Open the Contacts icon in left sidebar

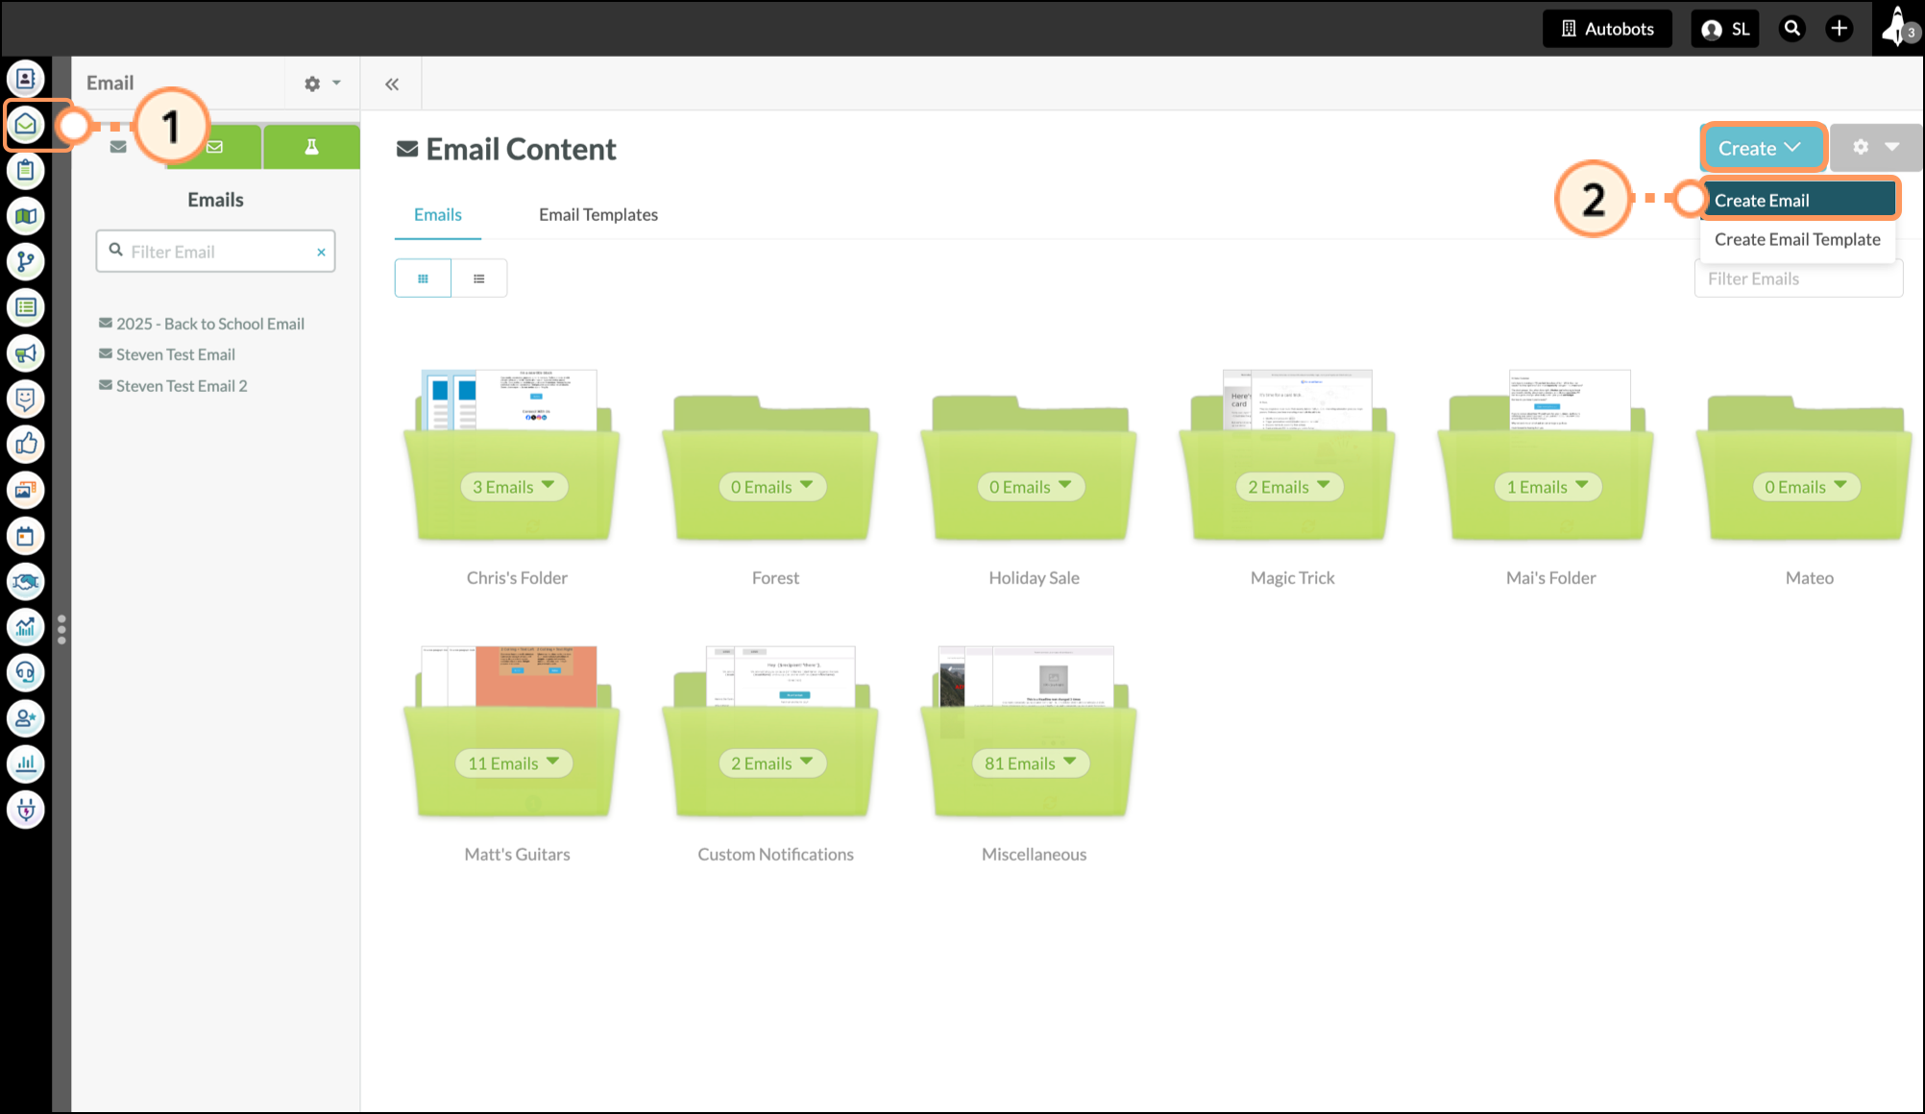click(x=26, y=79)
